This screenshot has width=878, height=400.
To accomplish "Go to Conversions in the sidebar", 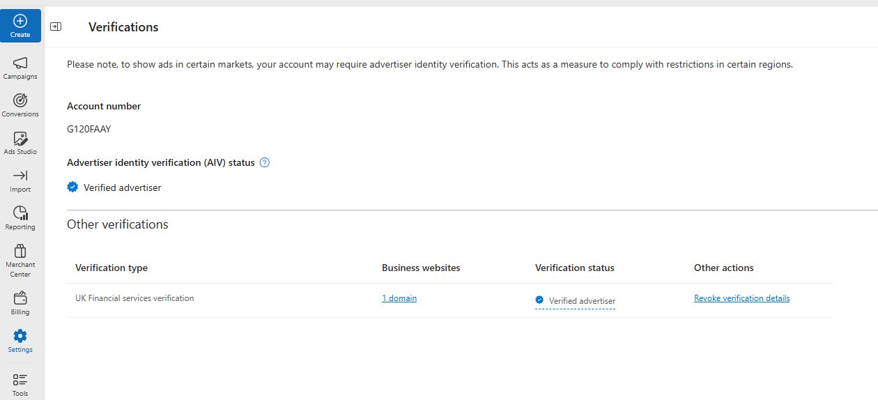I will [20, 106].
